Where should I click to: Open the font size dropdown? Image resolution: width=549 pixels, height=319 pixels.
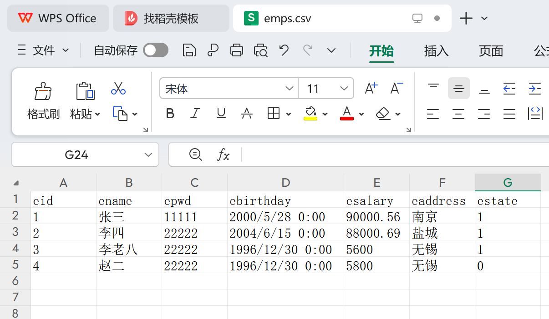click(x=344, y=88)
